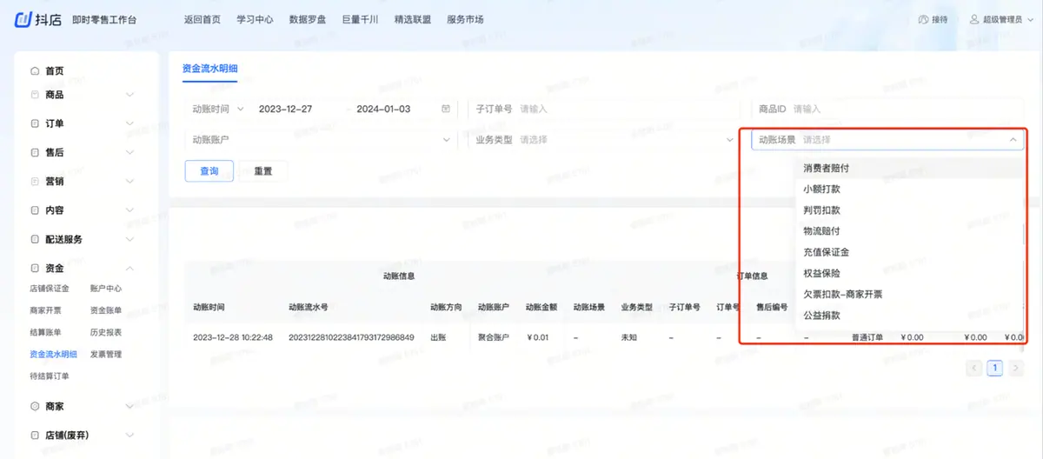Viewport: 1043px width, 459px height.
Task: Open 资金流水明细 sidebar submenu link
Action: (54, 354)
